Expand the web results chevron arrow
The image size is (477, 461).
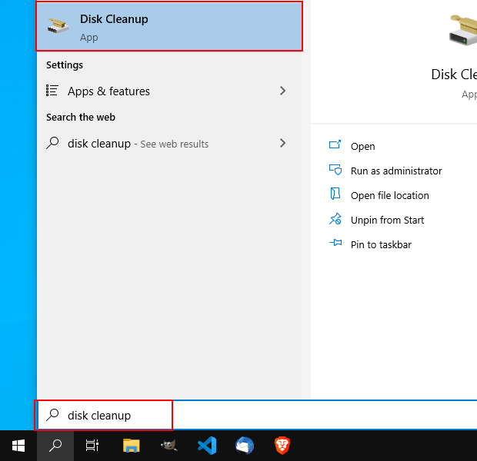click(282, 143)
